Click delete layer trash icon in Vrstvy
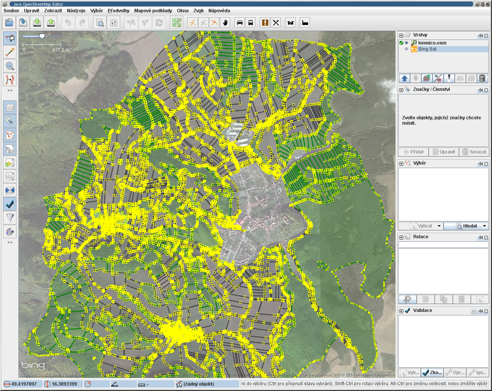Viewport: 492px width, 391px height. (482, 78)
